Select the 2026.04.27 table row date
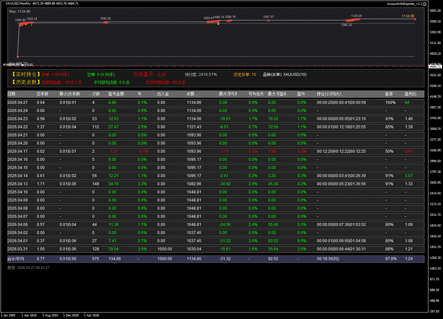Image resolution: width=443 pixels, height=319 pixels. (18, 103)
